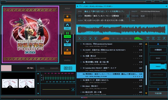Screen dimensions: 168x100
Task: Go to previous track with PREV
Action: tap(67, 26)
